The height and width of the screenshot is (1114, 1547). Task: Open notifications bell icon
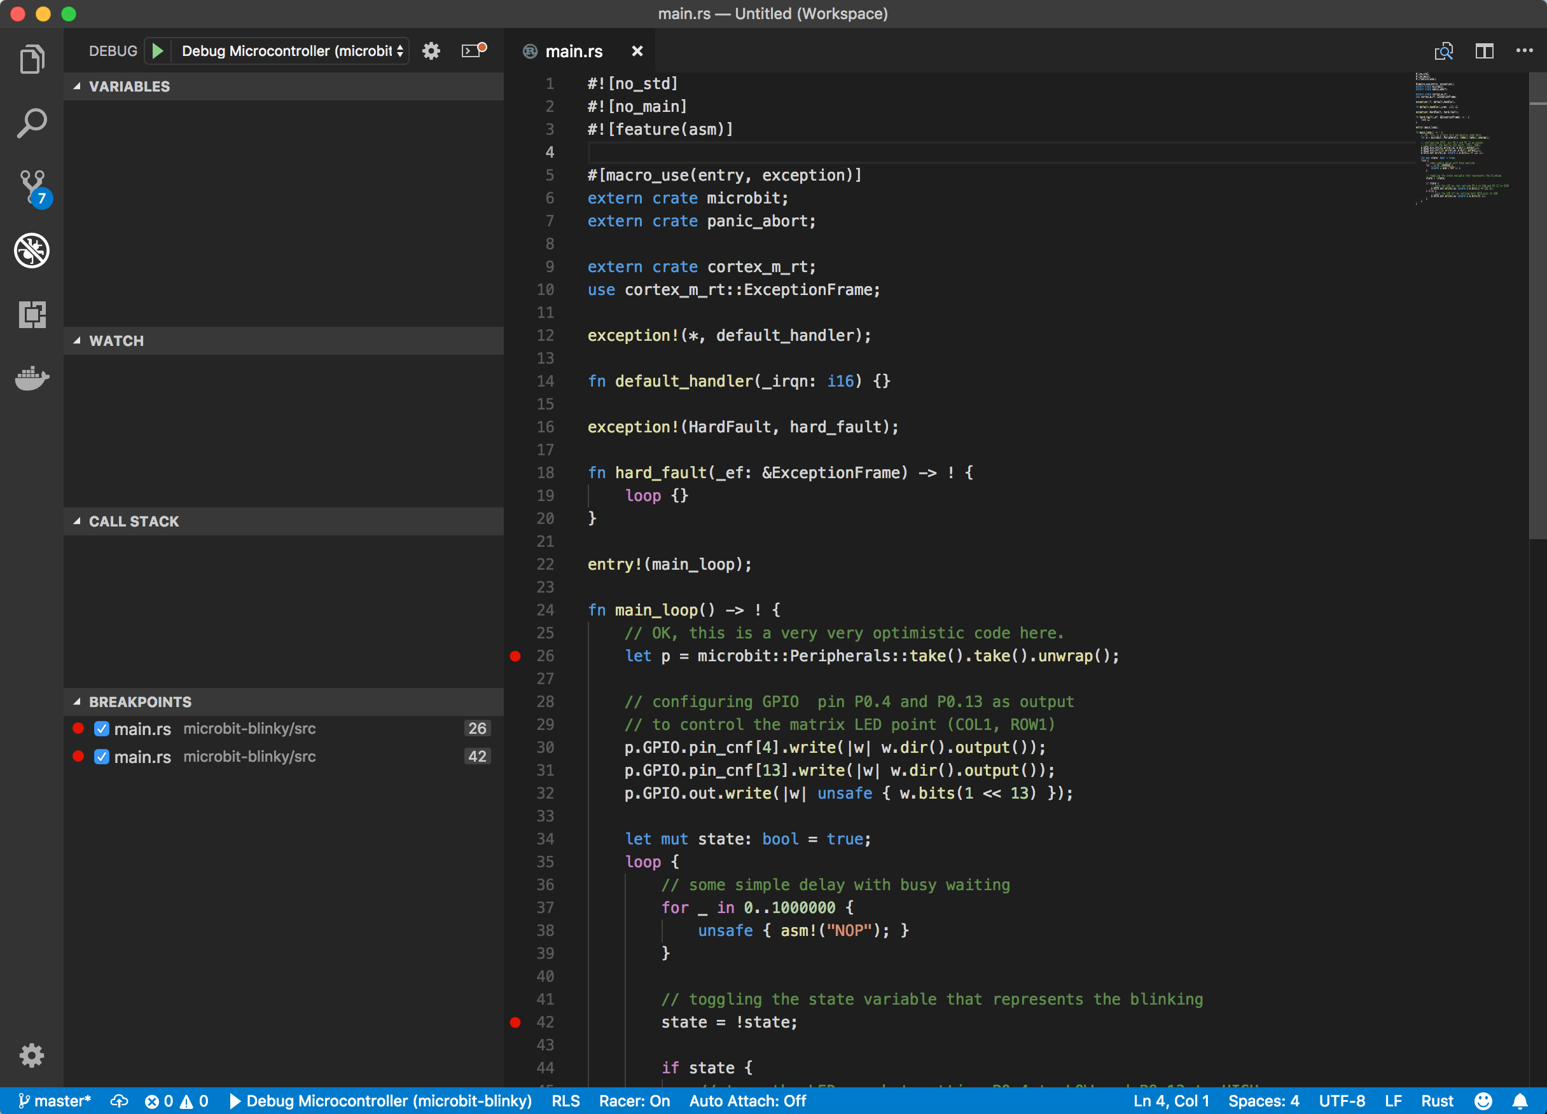coord(1520,1101)
